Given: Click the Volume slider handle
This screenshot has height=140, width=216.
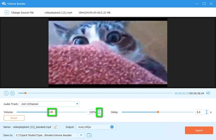Looking at the screenshot, I should [52, 112].
